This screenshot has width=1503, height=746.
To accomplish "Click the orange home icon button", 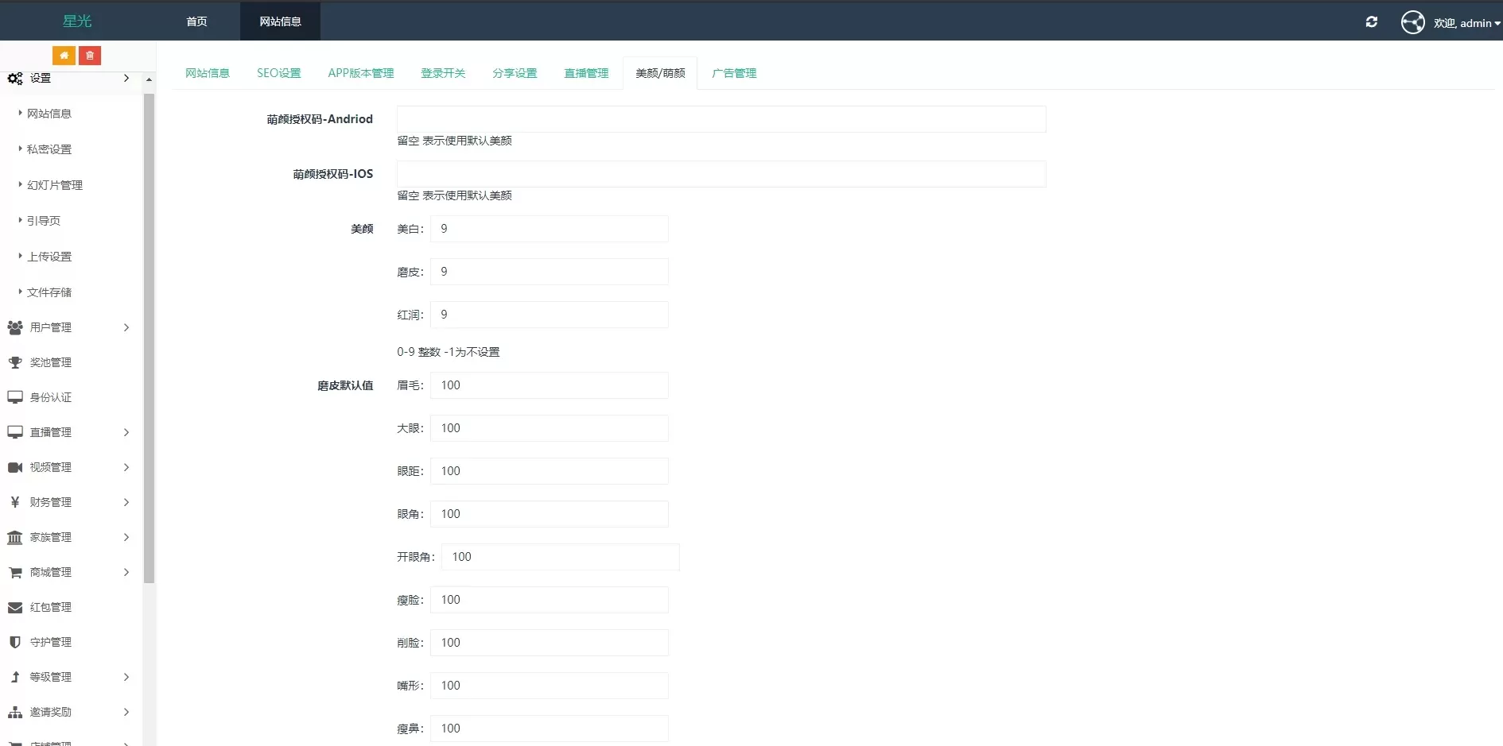I will tap(64, 56).
